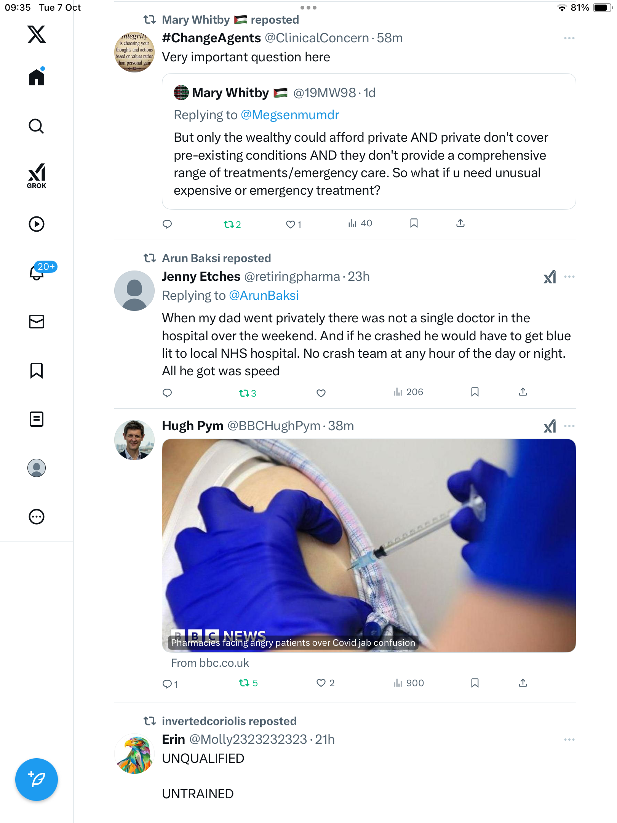Go to Home tab in sidebar
Viewport: 617px width, 823px height.
click(x=37, y=77)
